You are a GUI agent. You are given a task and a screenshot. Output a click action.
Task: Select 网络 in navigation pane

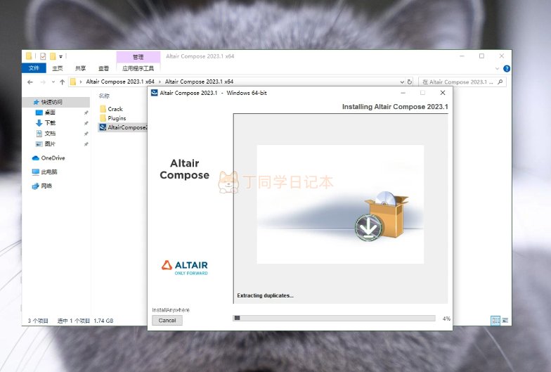tap(46, 186)
